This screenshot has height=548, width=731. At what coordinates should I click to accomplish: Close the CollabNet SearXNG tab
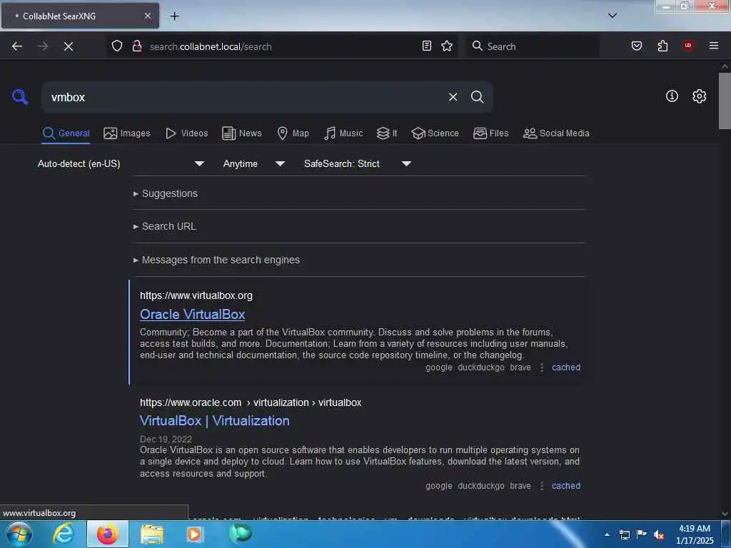pyautogui.click(x=147, y=16)
